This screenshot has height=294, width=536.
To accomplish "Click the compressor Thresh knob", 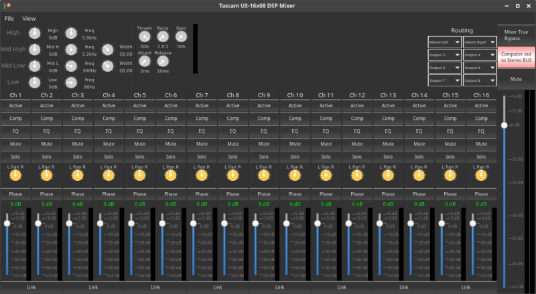I will [x=145, y=37].
